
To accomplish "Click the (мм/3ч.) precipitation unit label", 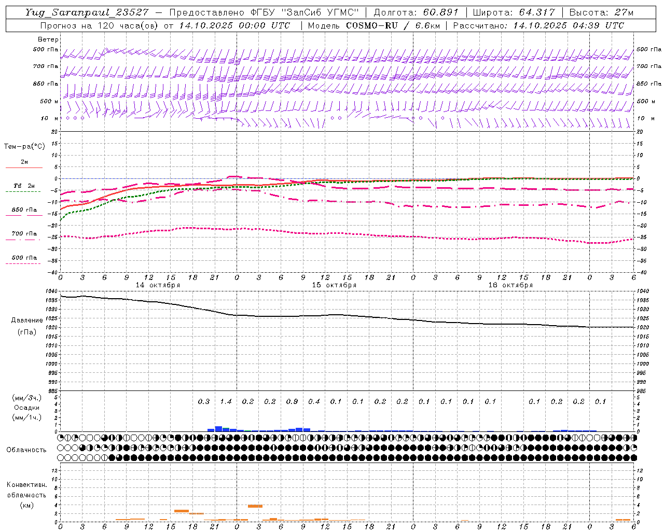I will click(x=27, y=398).
